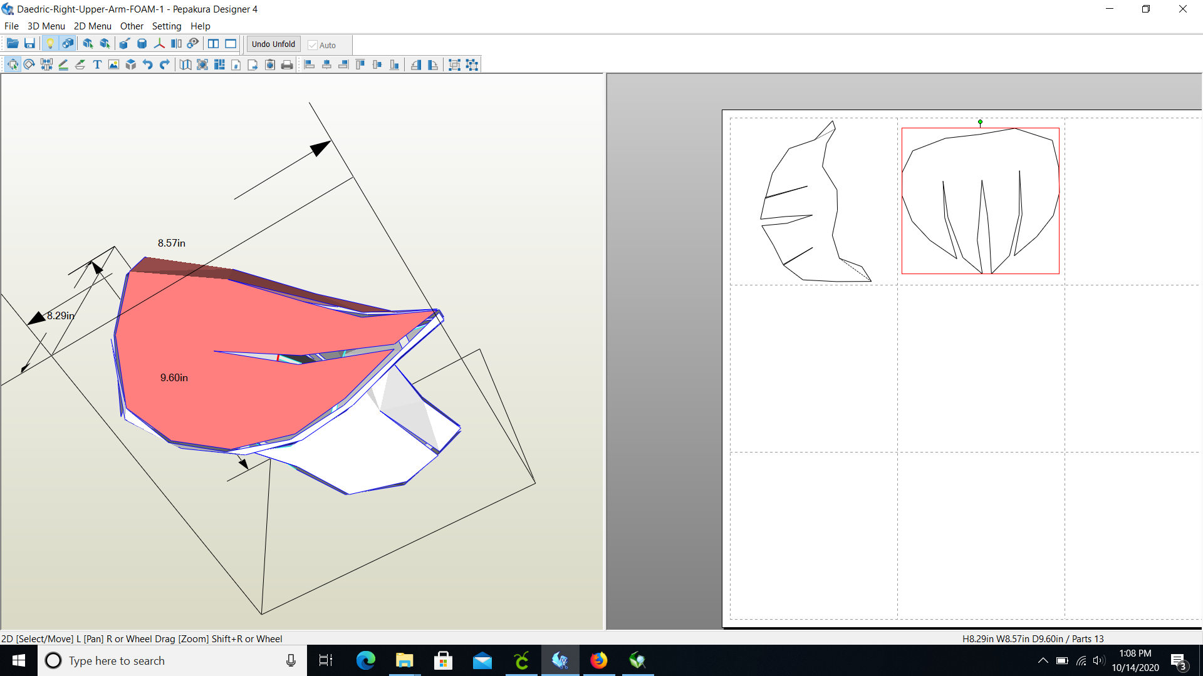Click the Undo arrow icon
1203x676 pixels.
point(148,64)
